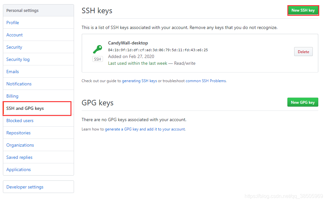Open the Organizations page
326x202 pixels.
pyautogui.click(x=39, y=145)
